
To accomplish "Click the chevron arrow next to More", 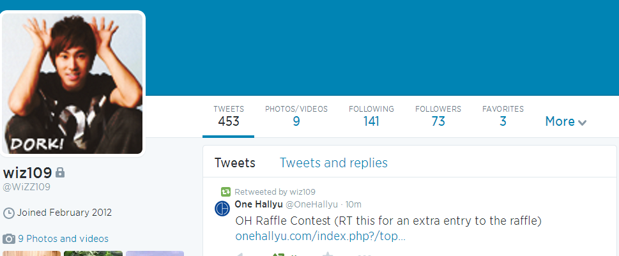I will pyautogui.click(x=582, y=123).
